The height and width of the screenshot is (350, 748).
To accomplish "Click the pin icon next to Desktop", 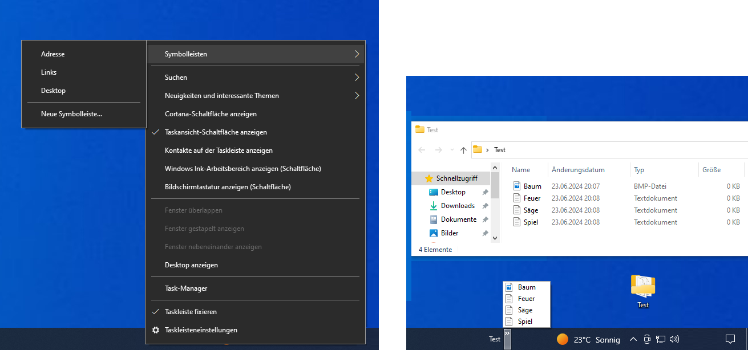I will pyautogui.click(x=485, y=192).
